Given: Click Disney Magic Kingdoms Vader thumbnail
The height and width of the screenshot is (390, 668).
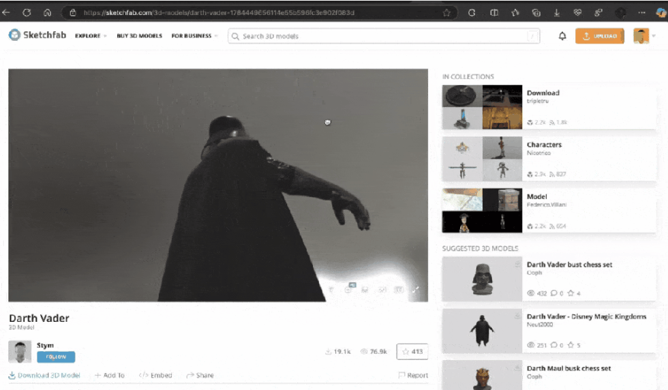Looking at the screenshot, I should [x=482, y=331].
